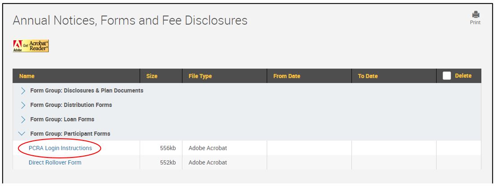497x187 pixels.
Task: Select the Form Group: Loan Forms row
Action: (x=62, y=119)
